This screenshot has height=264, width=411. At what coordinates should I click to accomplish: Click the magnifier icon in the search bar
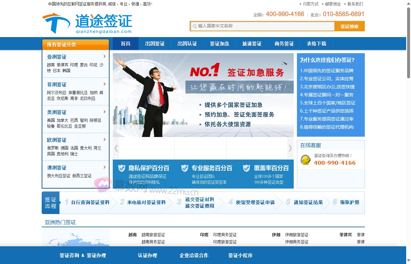pos(195,25)
